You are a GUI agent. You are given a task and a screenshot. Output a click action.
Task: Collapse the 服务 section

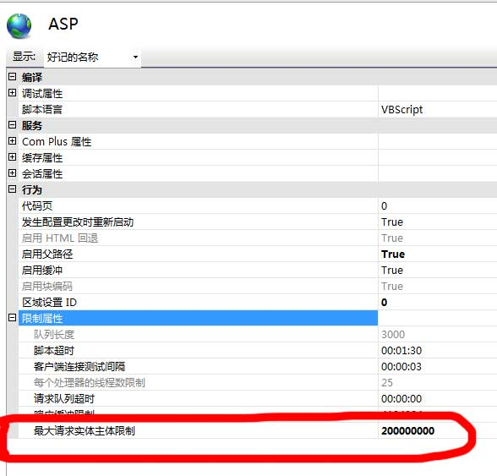(12, 125)
